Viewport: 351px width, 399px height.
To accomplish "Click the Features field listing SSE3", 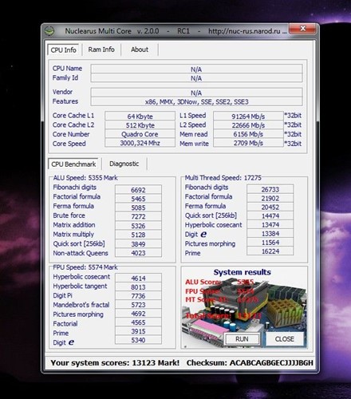I will pyautogui.click(x=196, y=101).
